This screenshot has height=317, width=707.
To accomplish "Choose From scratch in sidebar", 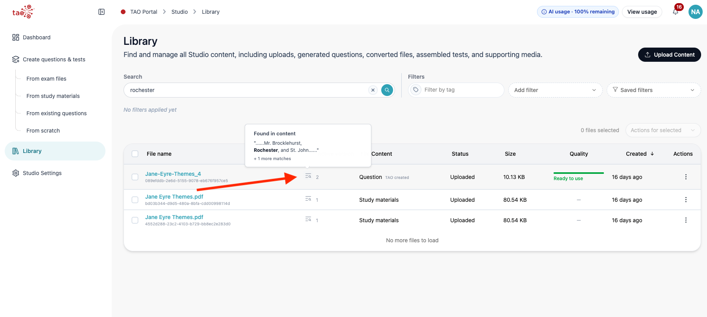I will 43,131.
